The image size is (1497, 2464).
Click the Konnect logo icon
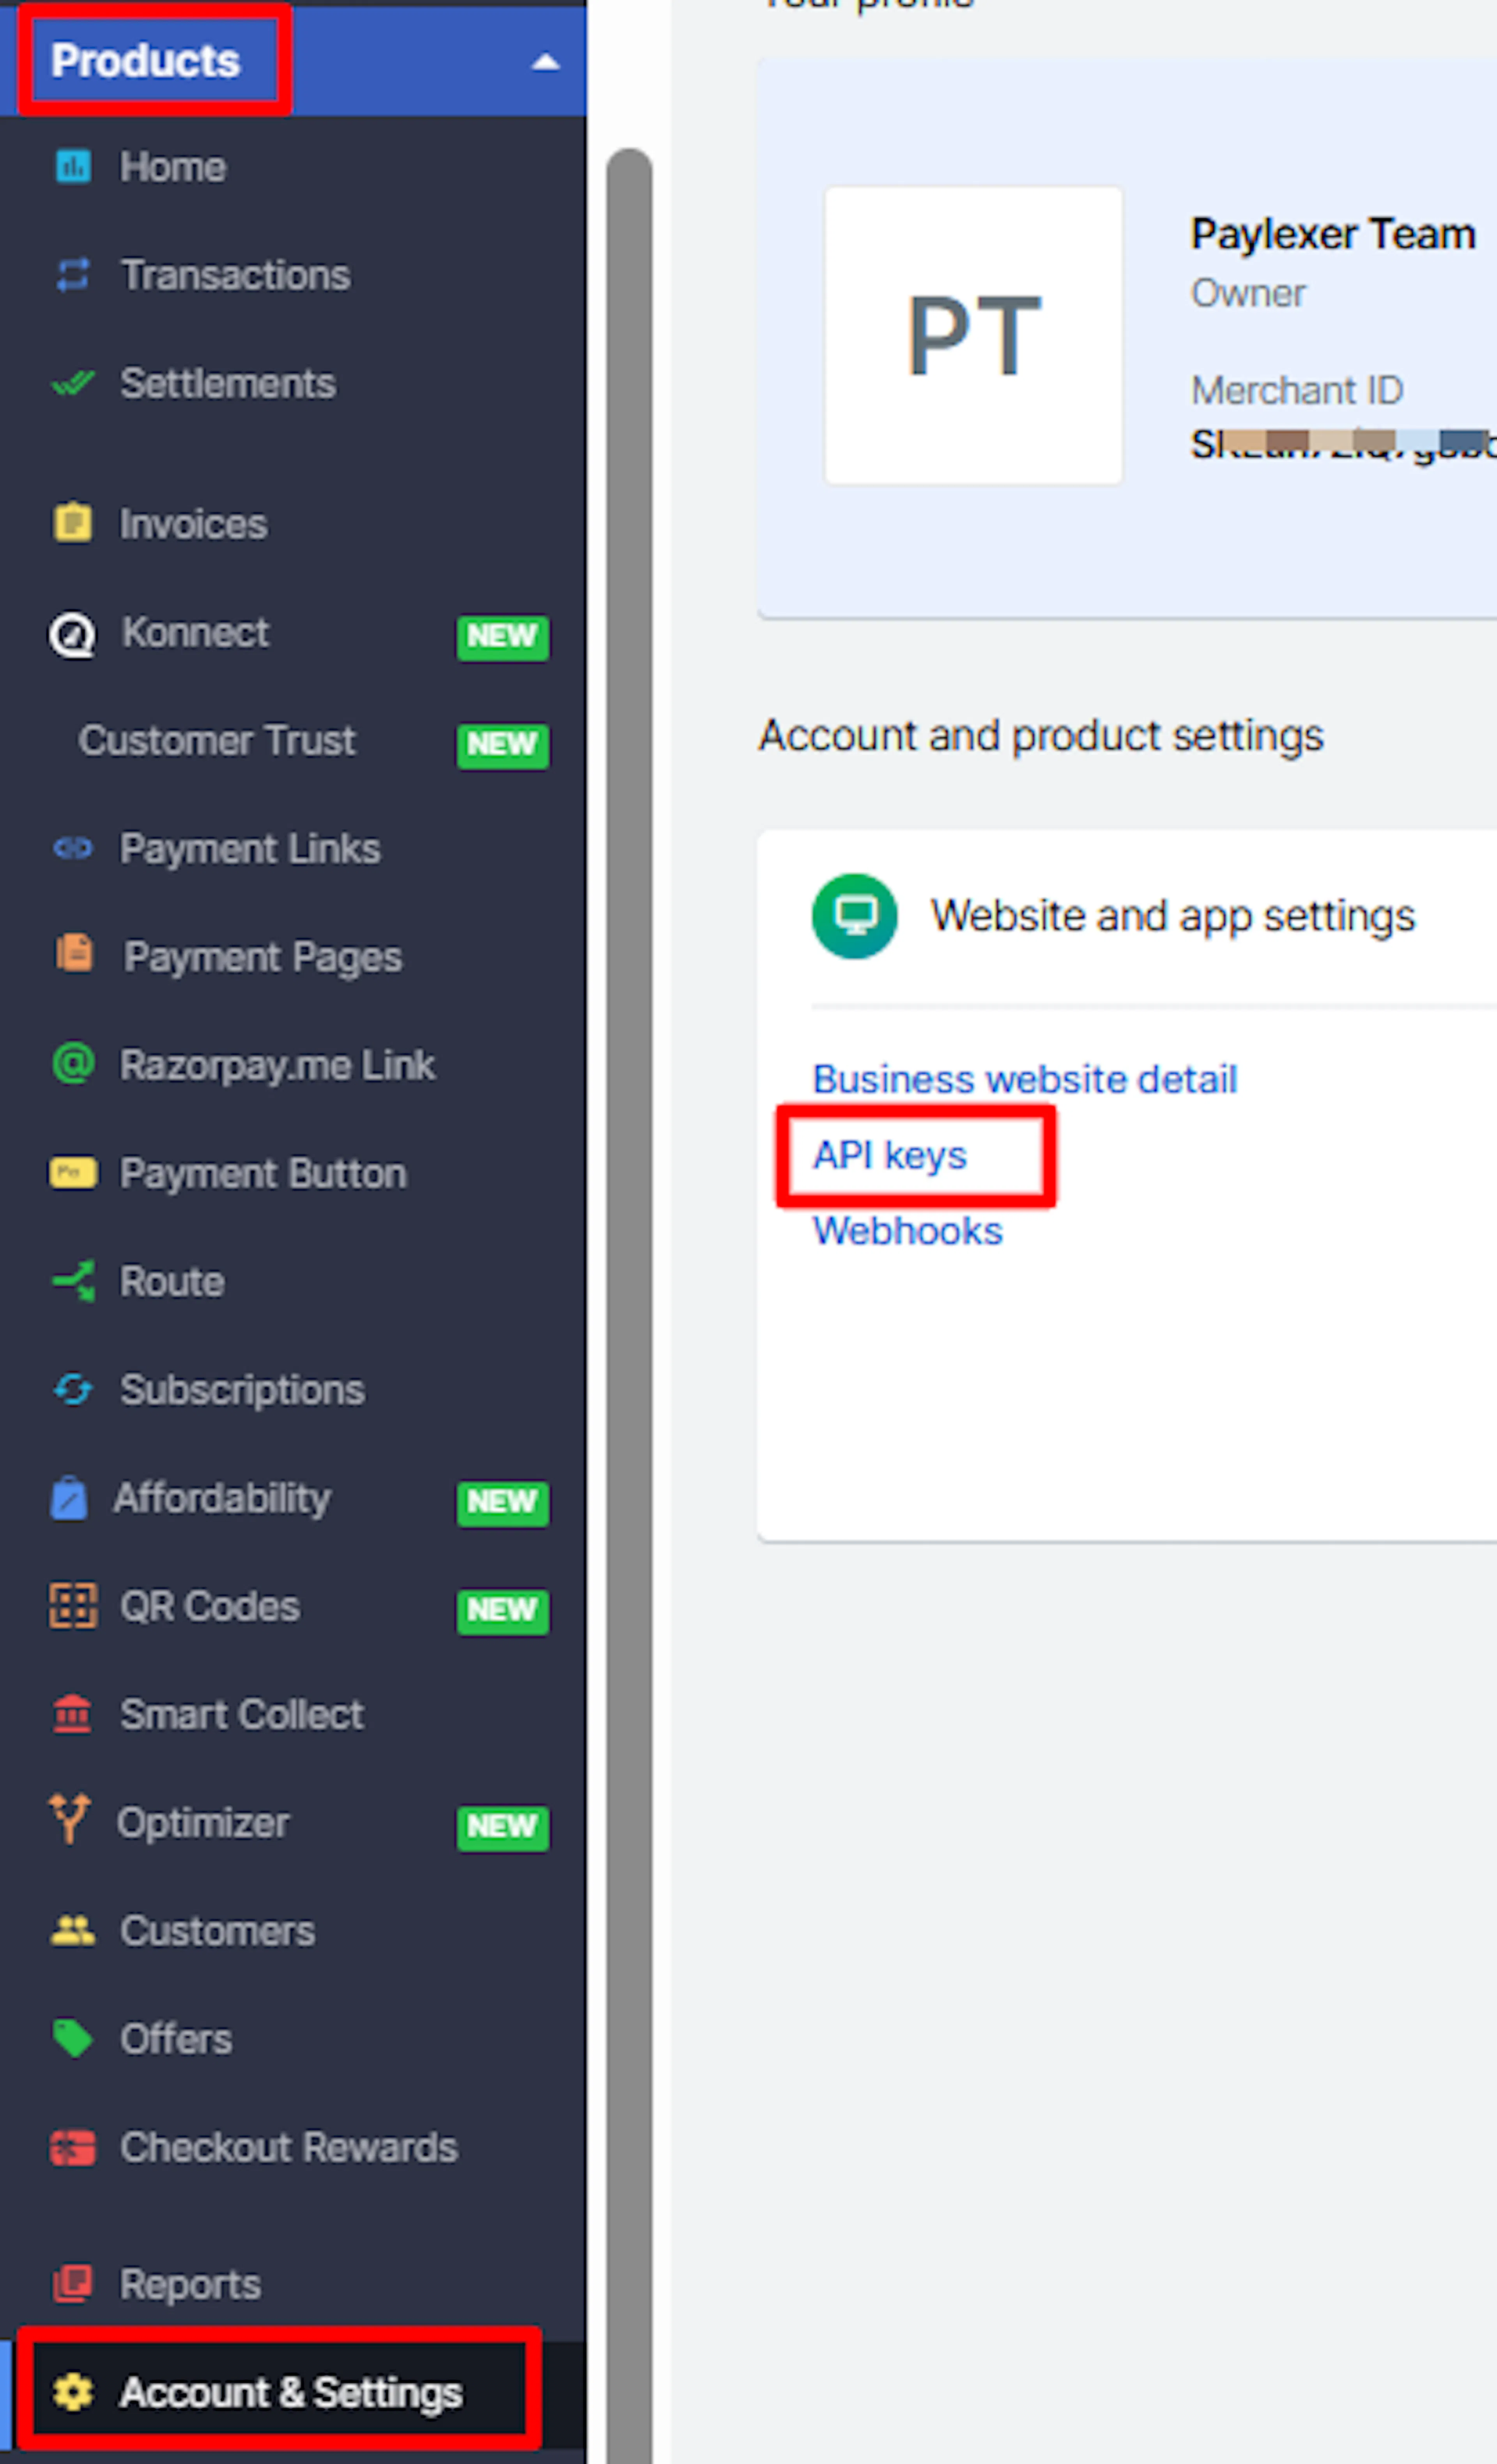point(72,634)
